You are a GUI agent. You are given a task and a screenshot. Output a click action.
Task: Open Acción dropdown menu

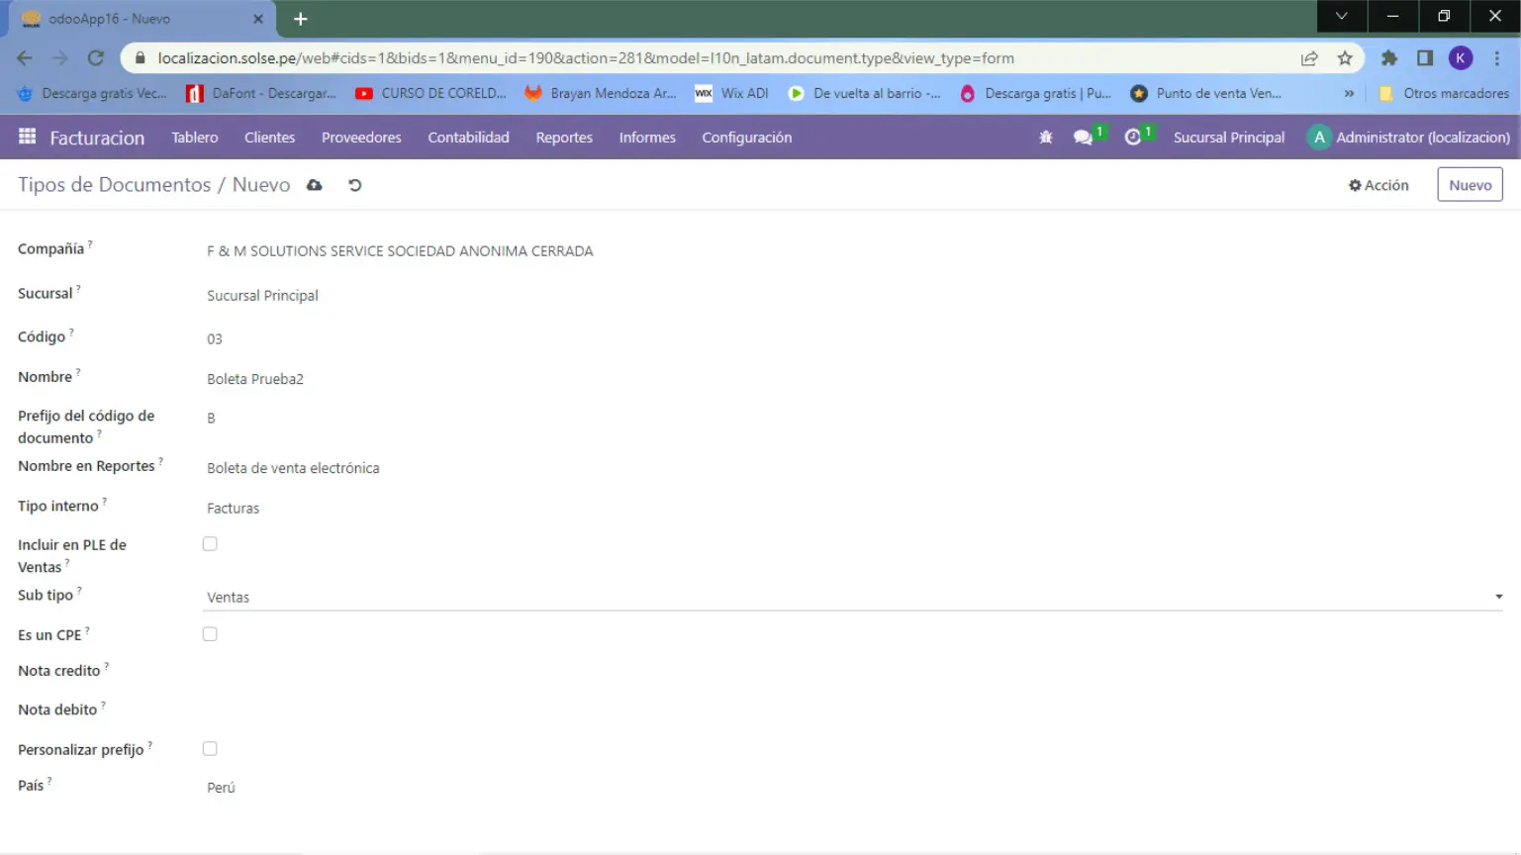[1378, 185]
